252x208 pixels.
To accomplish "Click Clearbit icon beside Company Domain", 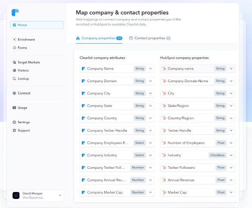I will [x=84, y=81].
